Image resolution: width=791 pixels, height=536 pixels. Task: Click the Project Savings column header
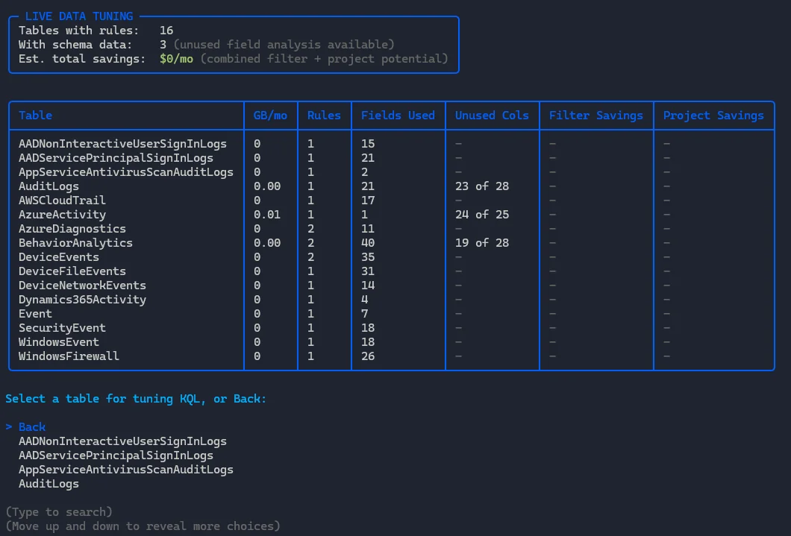click(x=713, y=116)
